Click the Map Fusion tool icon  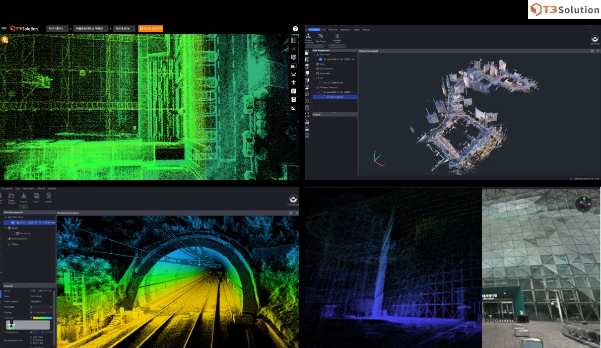321,36
